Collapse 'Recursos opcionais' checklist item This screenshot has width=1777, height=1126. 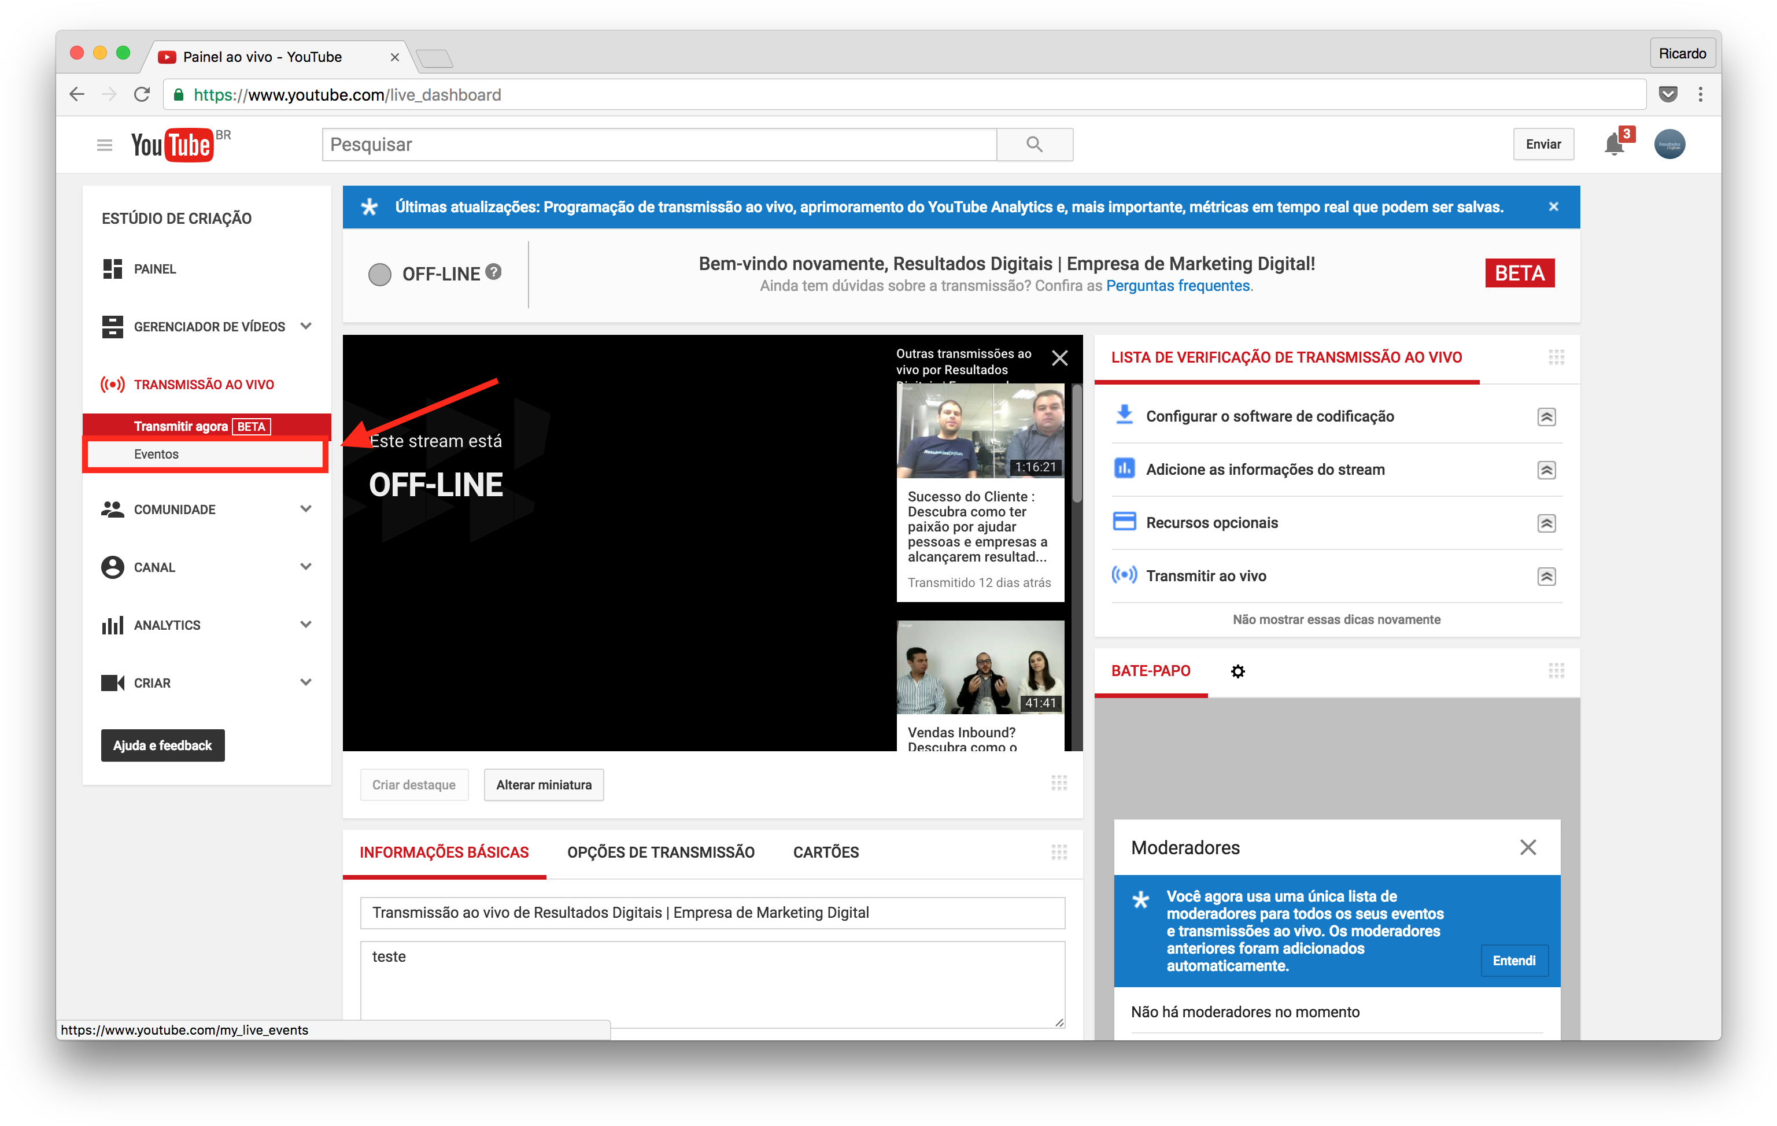pos(1546,523)
